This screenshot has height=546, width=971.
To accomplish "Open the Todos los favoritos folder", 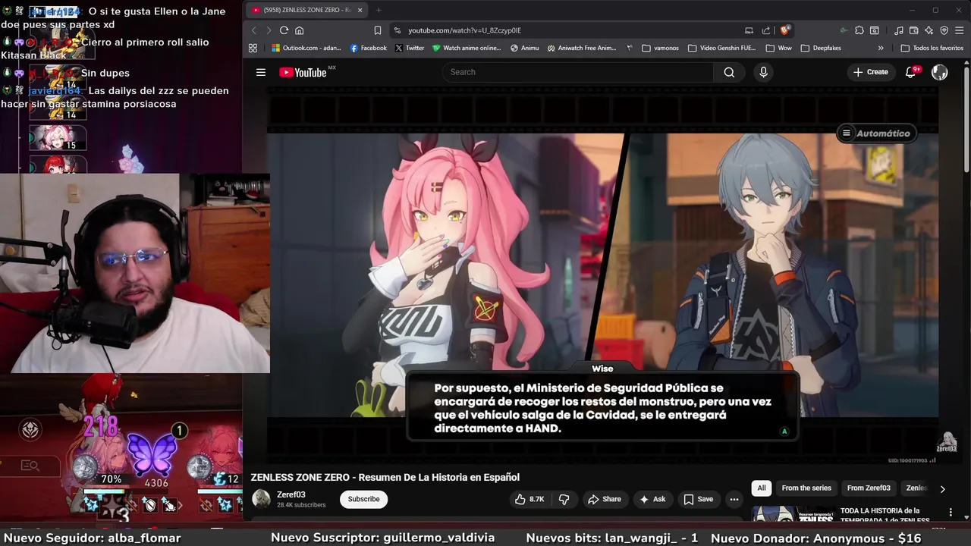I will point(932,48).
